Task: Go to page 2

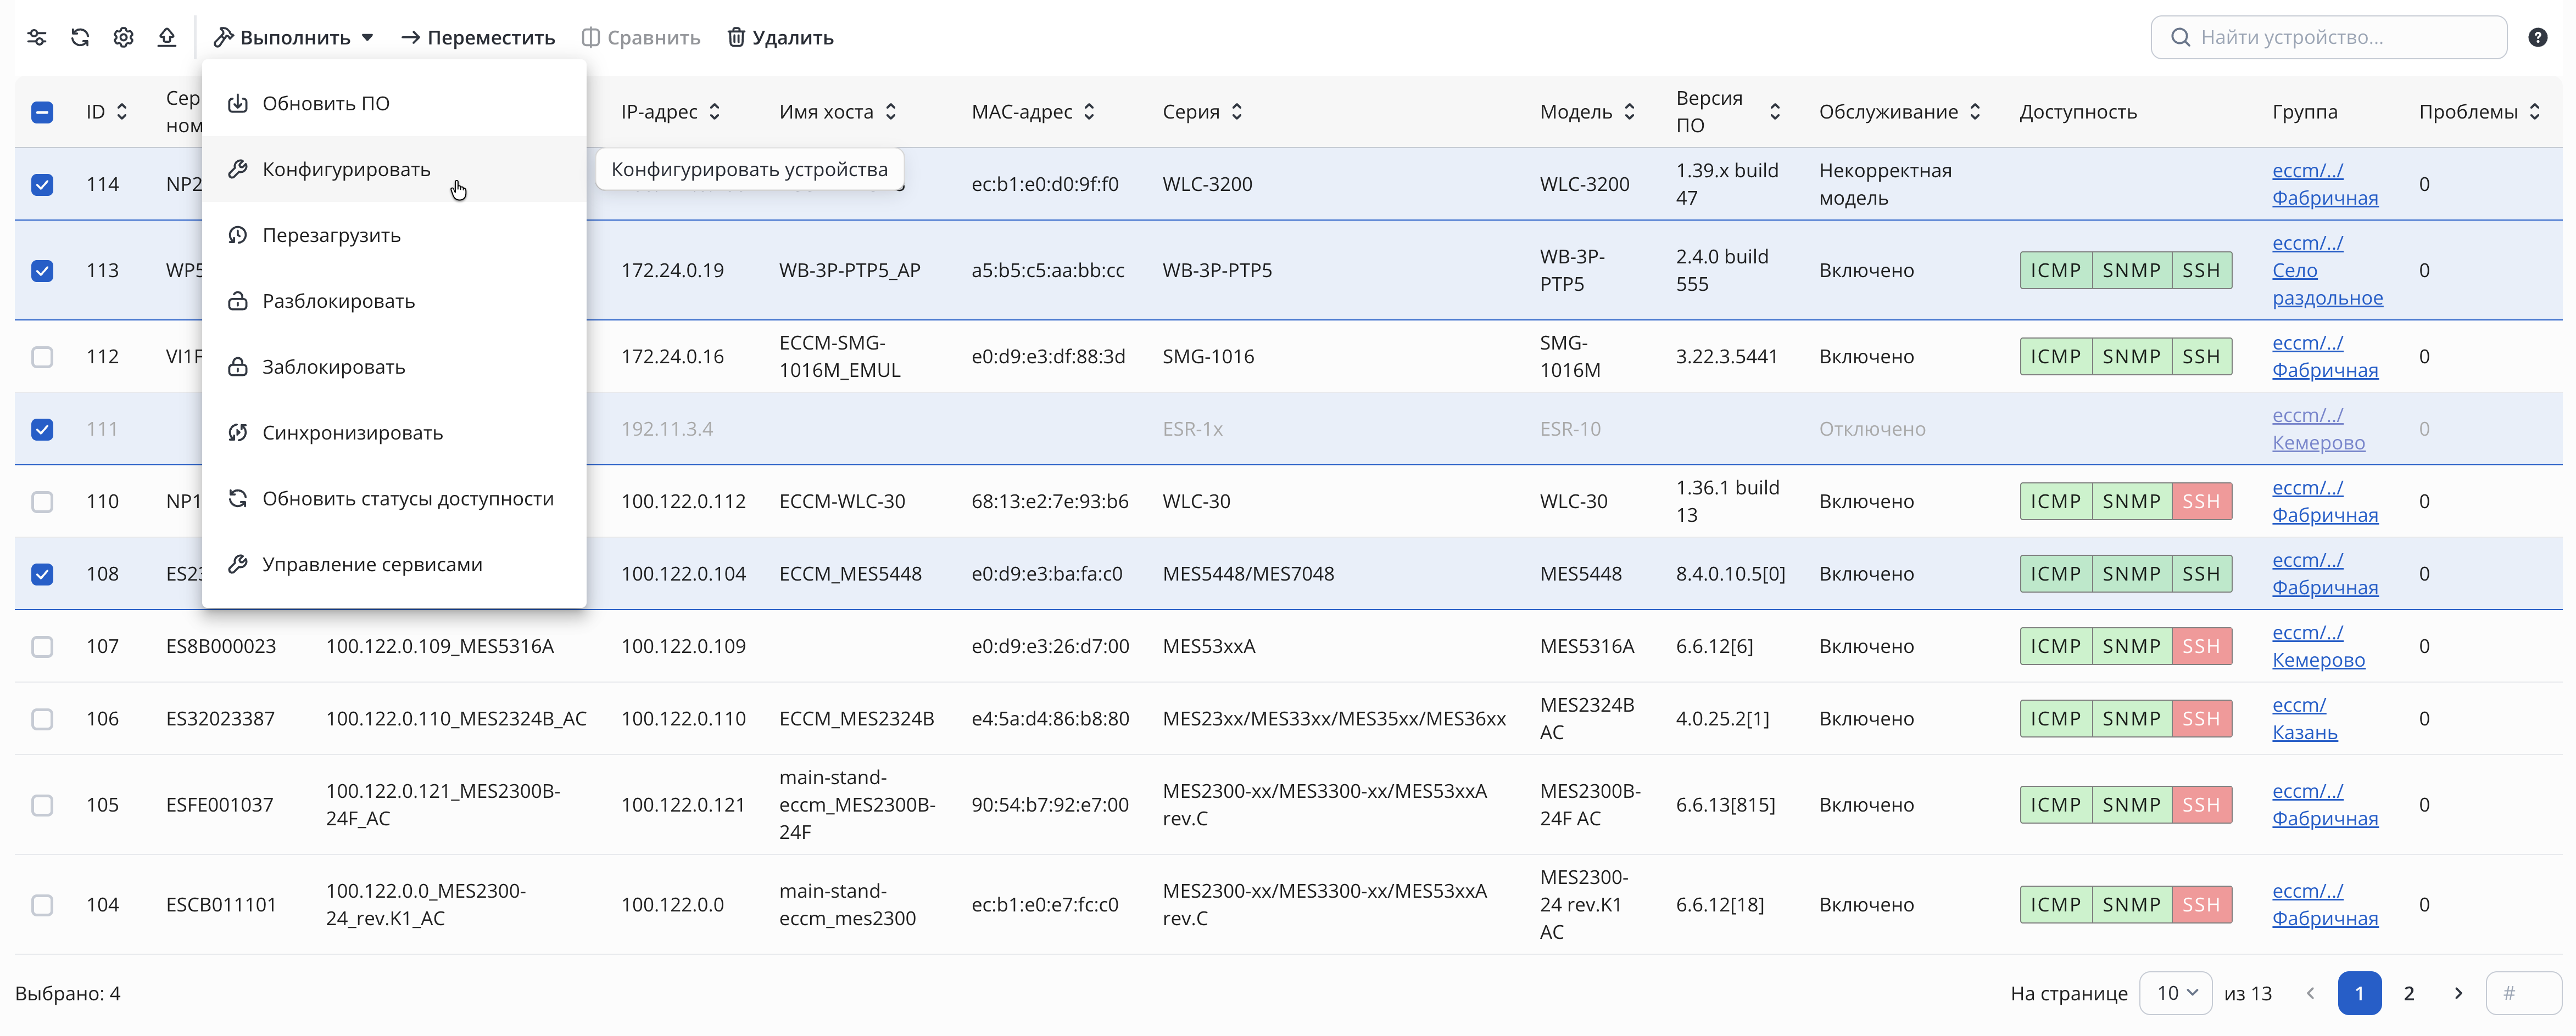Action: coord(2408,993)
